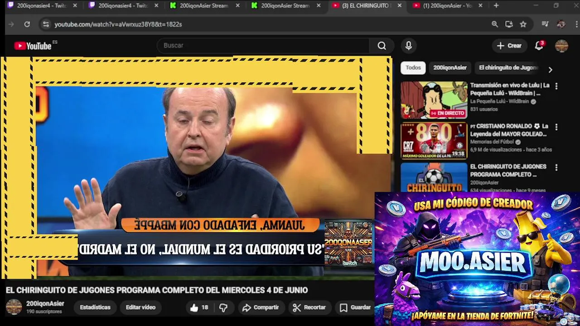Click the YouTube search magnifier button

point(382,46)
